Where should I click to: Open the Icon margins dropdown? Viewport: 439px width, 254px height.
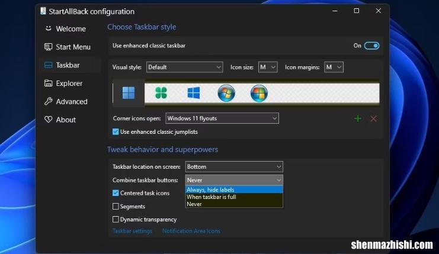[x=334, y=67]
